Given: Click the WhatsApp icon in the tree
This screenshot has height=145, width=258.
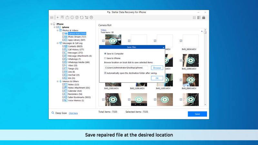Looking at the screenshot, I should 66,59.
